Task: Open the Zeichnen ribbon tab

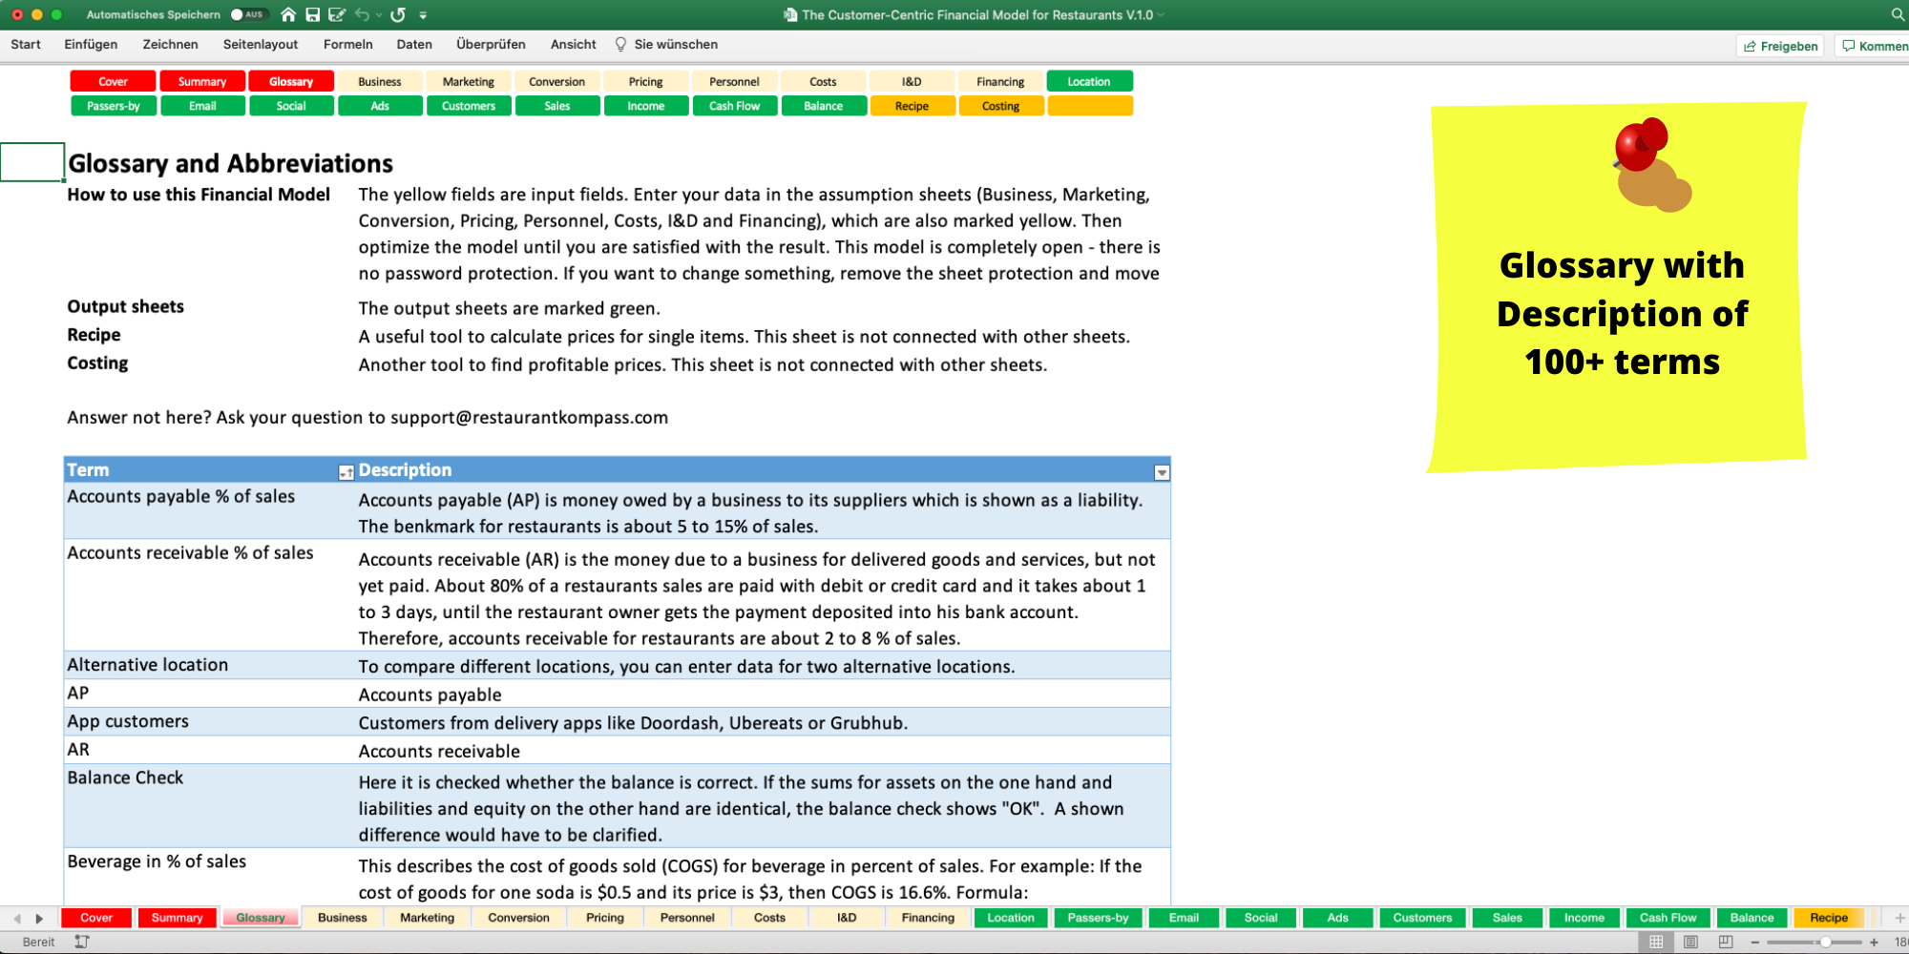Action: (170, 44)
